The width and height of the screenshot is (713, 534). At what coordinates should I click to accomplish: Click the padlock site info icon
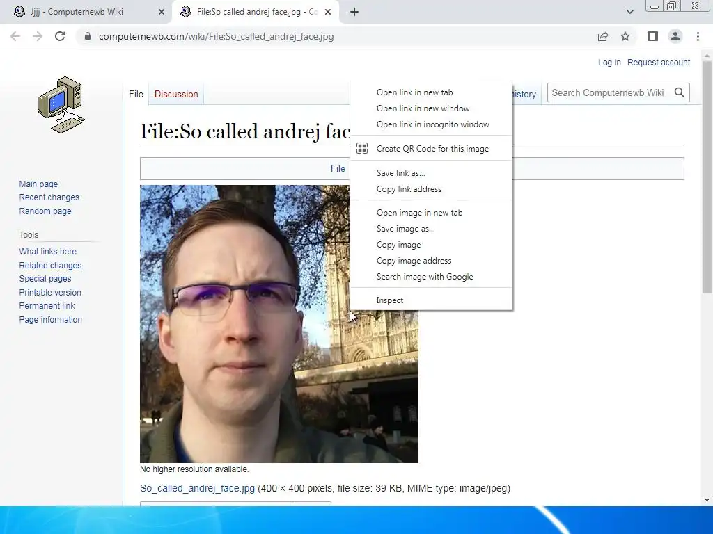click(x=88, y=36)
